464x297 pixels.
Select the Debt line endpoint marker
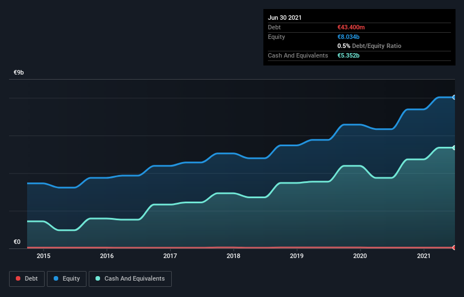click(454, 247)
